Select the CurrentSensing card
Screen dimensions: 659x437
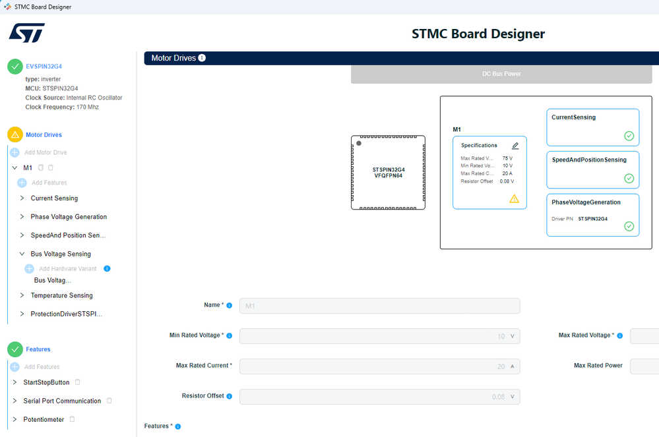tap(592, 127)
